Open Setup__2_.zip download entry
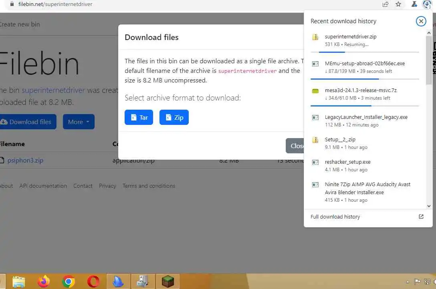This screenshot has width=436, height=289. 365,143
